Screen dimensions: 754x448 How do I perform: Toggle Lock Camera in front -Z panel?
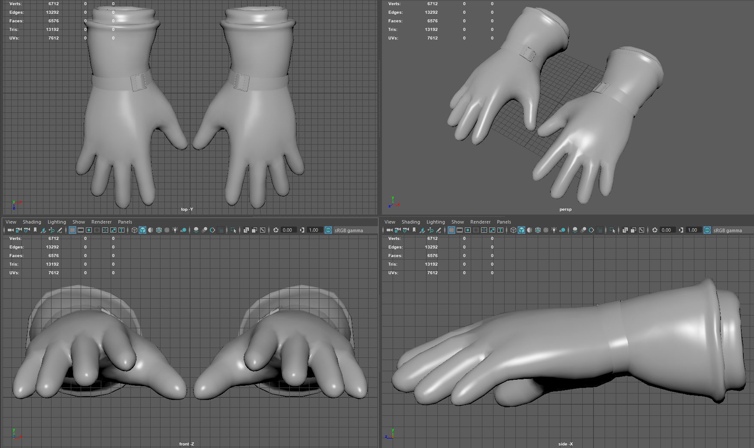click(x=18, y=230)
